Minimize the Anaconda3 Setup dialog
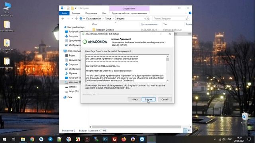Viewport: 255px width, 143px height. point(153,34)
